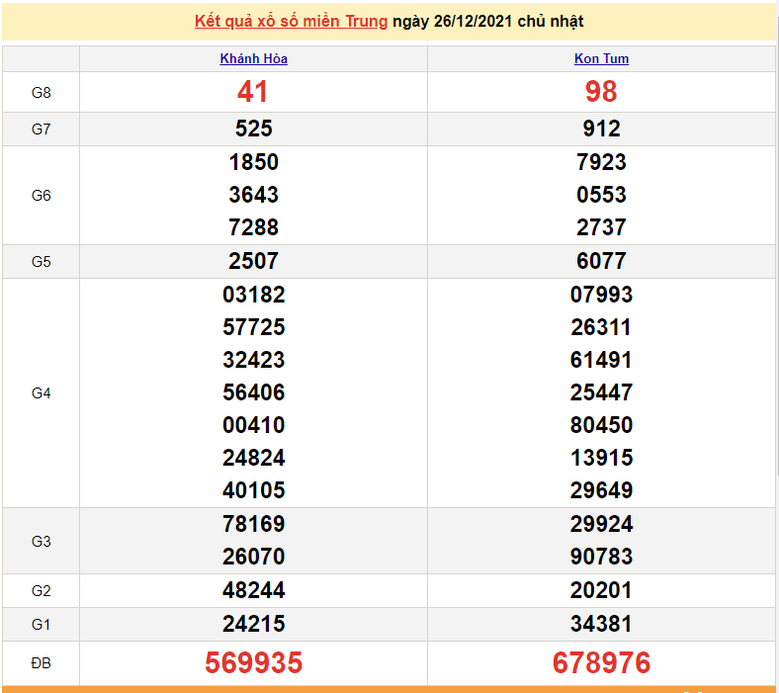The width and height of the screenshot is (779, 693).
Task: Select the G1 number 24215
Action: tap(253, 624)
